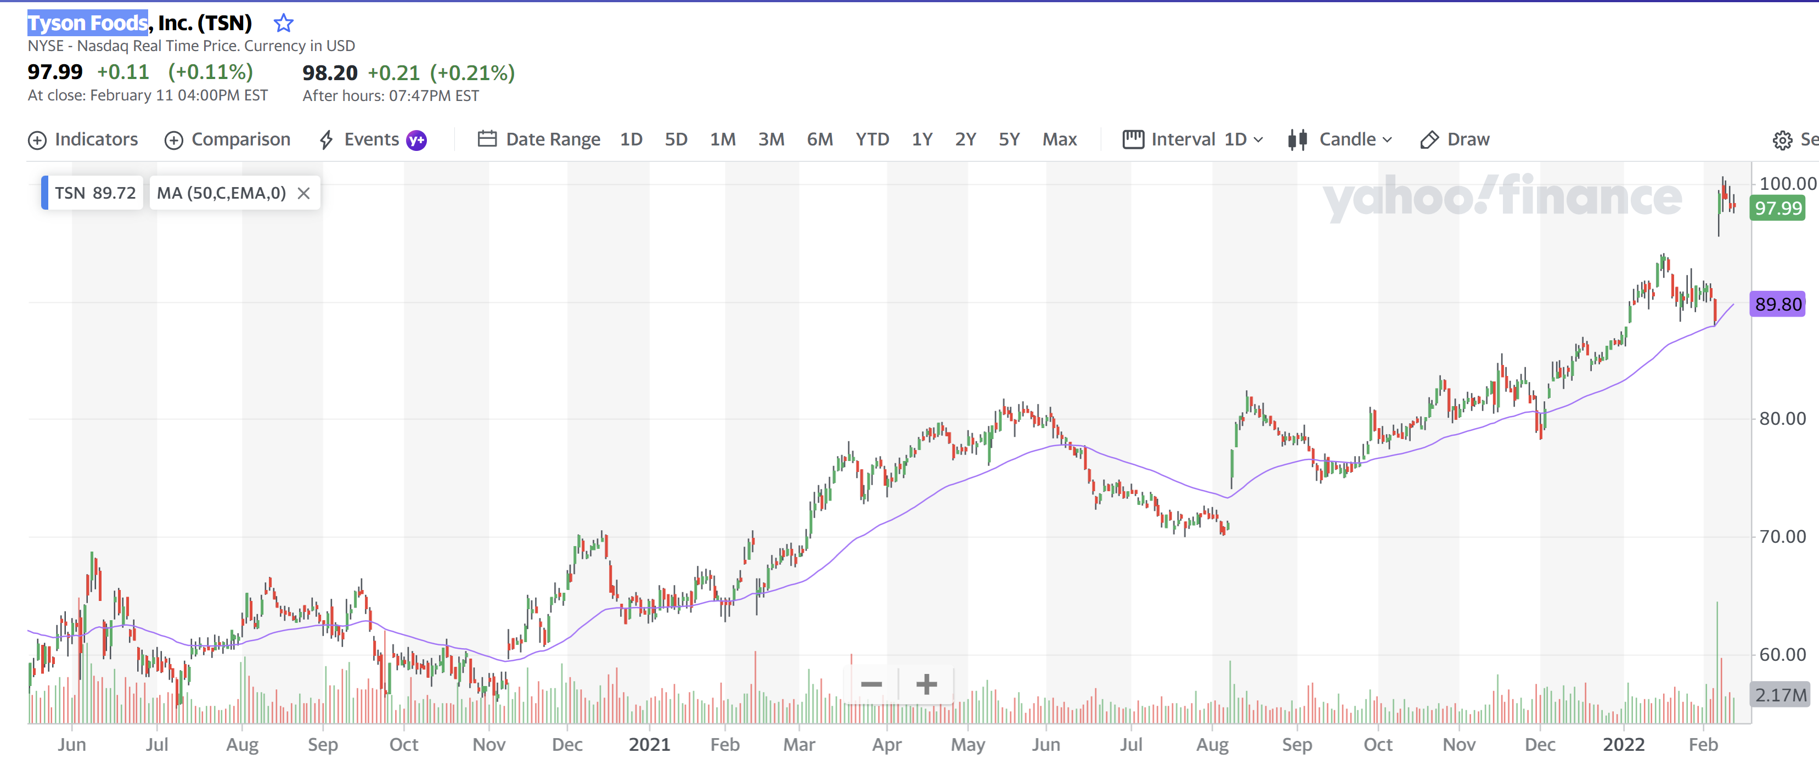Viewport: 1819px width, 770px height.
Task: Remove the MA (50,C,EMA,0) indicator
Action: point(303,193)
